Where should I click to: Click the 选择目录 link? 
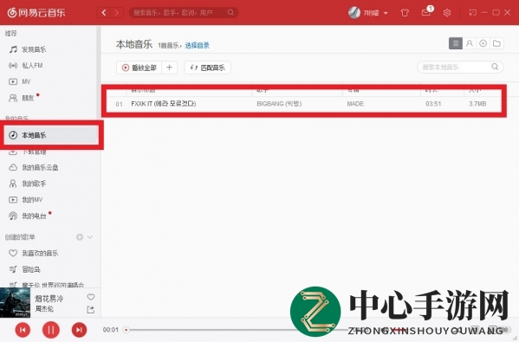tap(197, 45)
